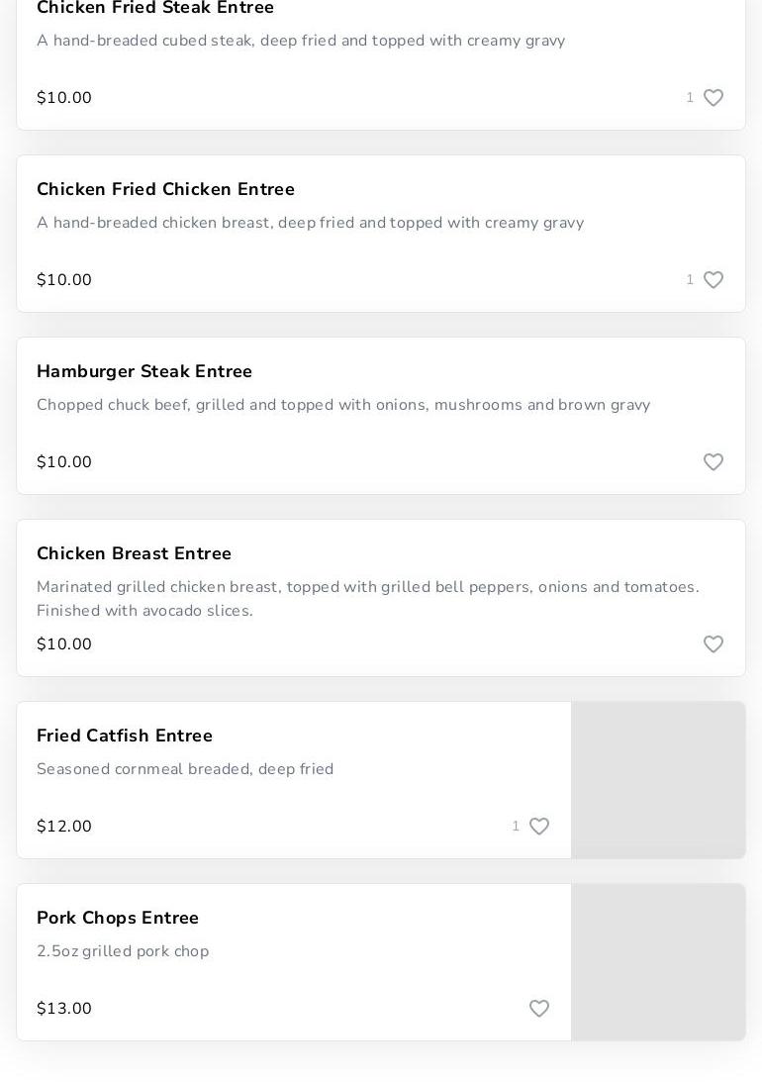762x1082 pixels.
Task: Click Hamburger Steak description text
Action: coord(343,405)
